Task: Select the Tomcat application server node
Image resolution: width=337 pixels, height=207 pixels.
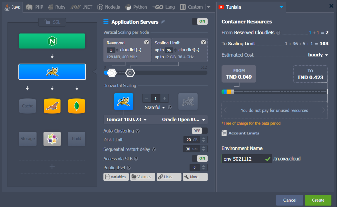Action: point(52,72)
